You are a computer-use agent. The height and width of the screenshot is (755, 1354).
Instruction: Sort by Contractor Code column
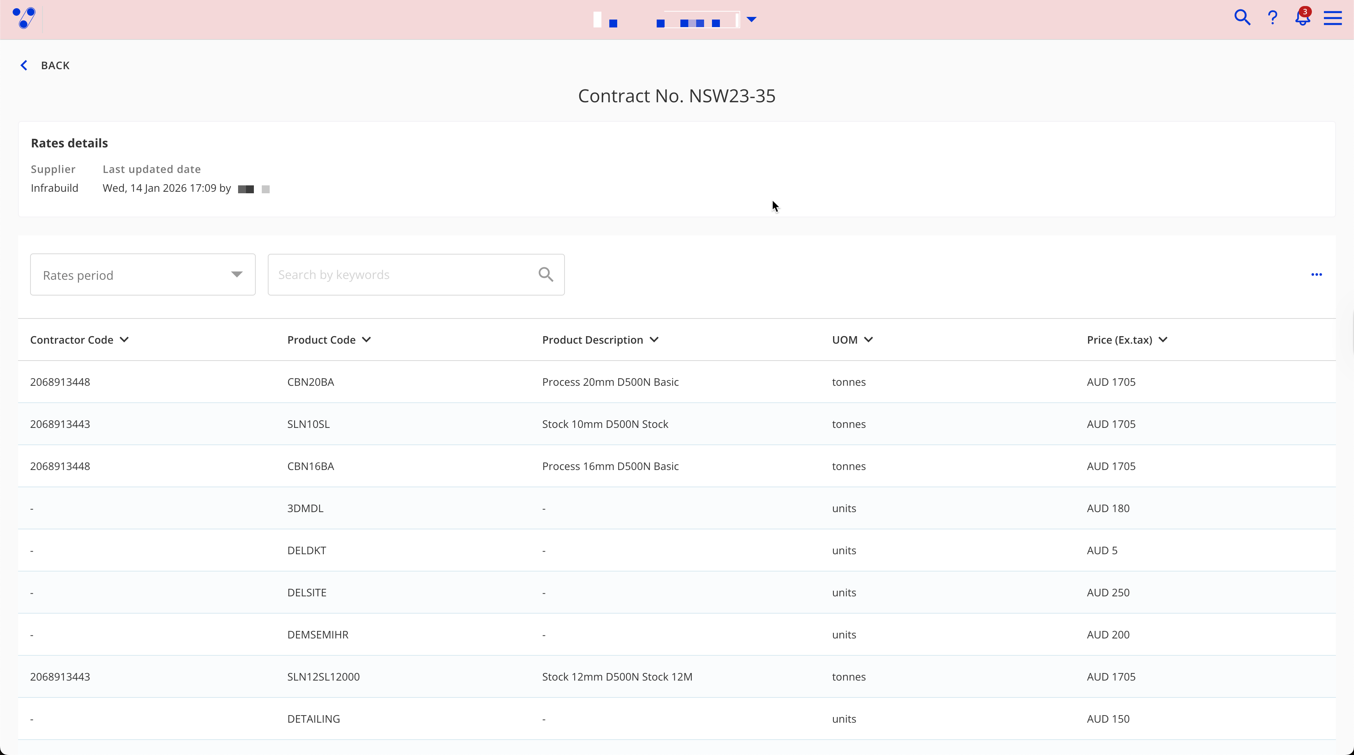click(x=124, y=340)
